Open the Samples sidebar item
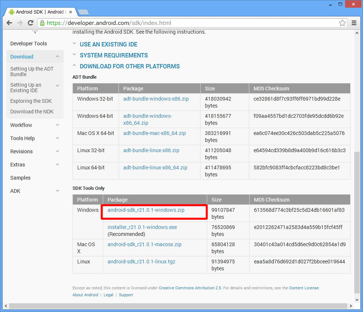 click(20, 178)
